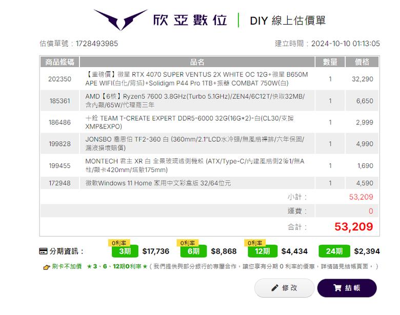This screenshot has height=315, width=400.
Task: Select the 24期 installment badge
Action: coord(334,251)
